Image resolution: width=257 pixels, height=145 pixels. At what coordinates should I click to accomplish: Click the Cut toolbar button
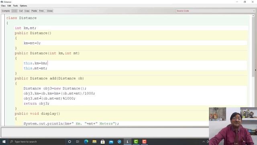21,11
